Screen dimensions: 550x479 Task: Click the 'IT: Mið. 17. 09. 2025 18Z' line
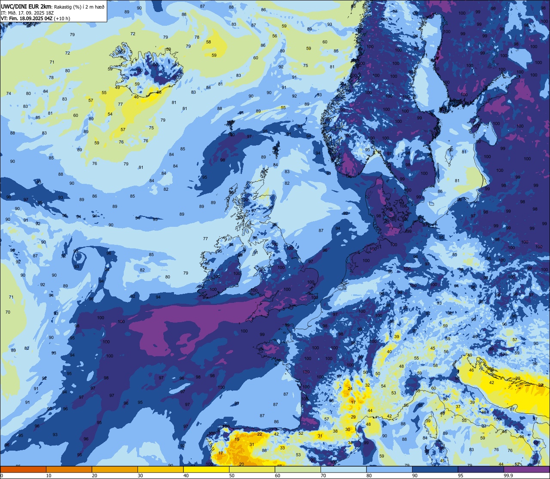point(27,12)
